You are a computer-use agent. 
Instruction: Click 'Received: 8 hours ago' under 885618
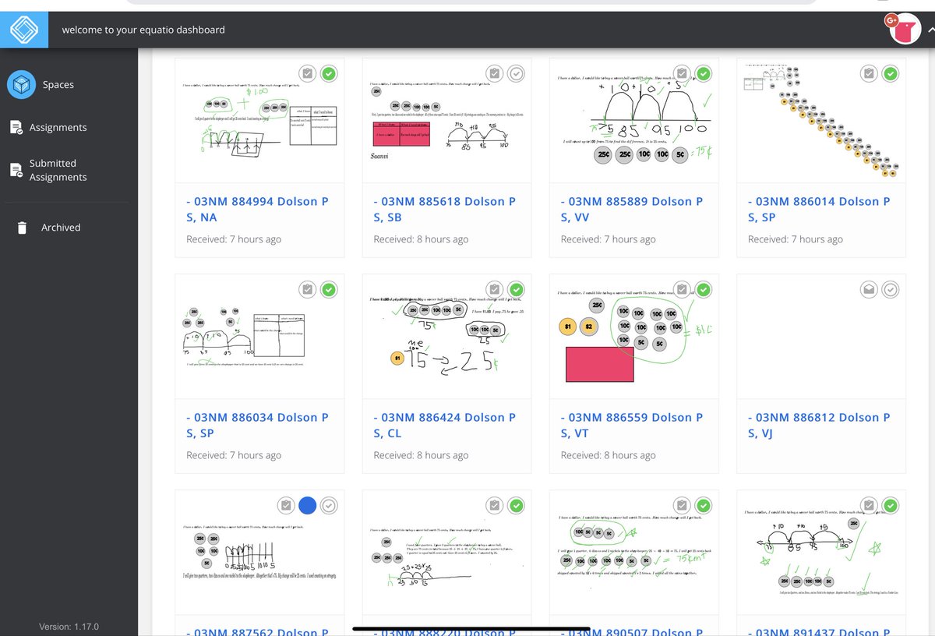point(421,239)
